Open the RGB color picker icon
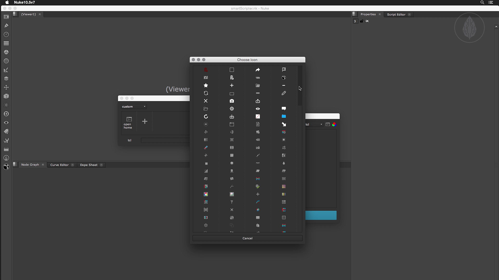Viewport: 499px width, 280px height. click(334, 124)
